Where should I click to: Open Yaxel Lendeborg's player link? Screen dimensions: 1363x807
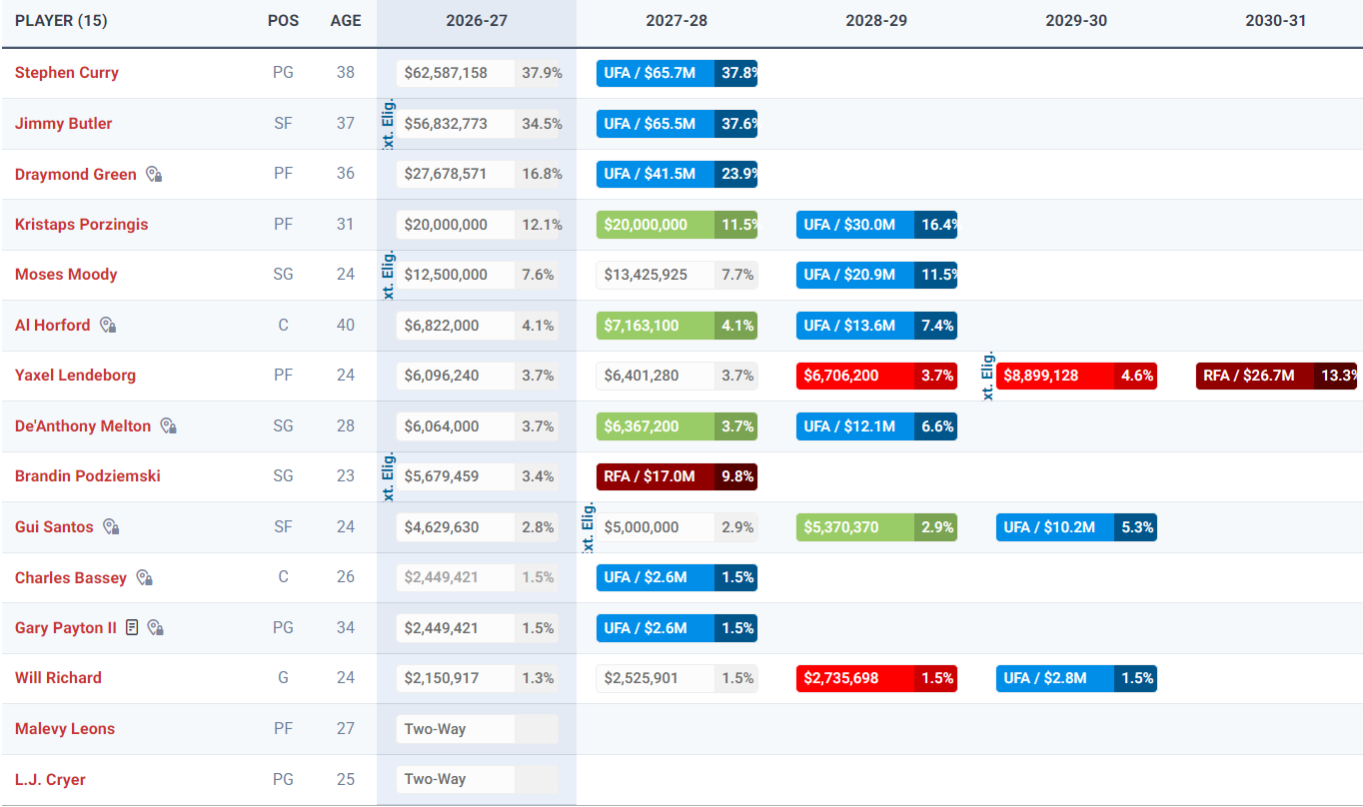tap(76, 376)
